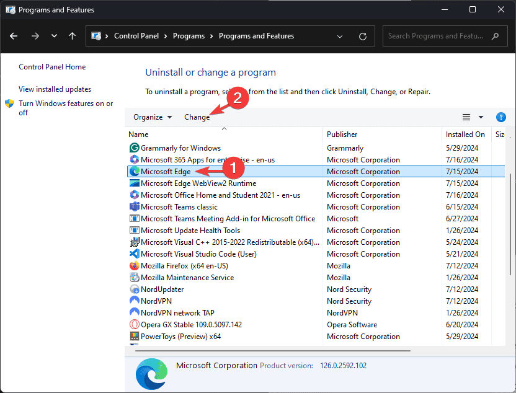516x393 pixels.
Task: Click the Microsoft 365 Apps icon
Action: (x=134, y=160)
